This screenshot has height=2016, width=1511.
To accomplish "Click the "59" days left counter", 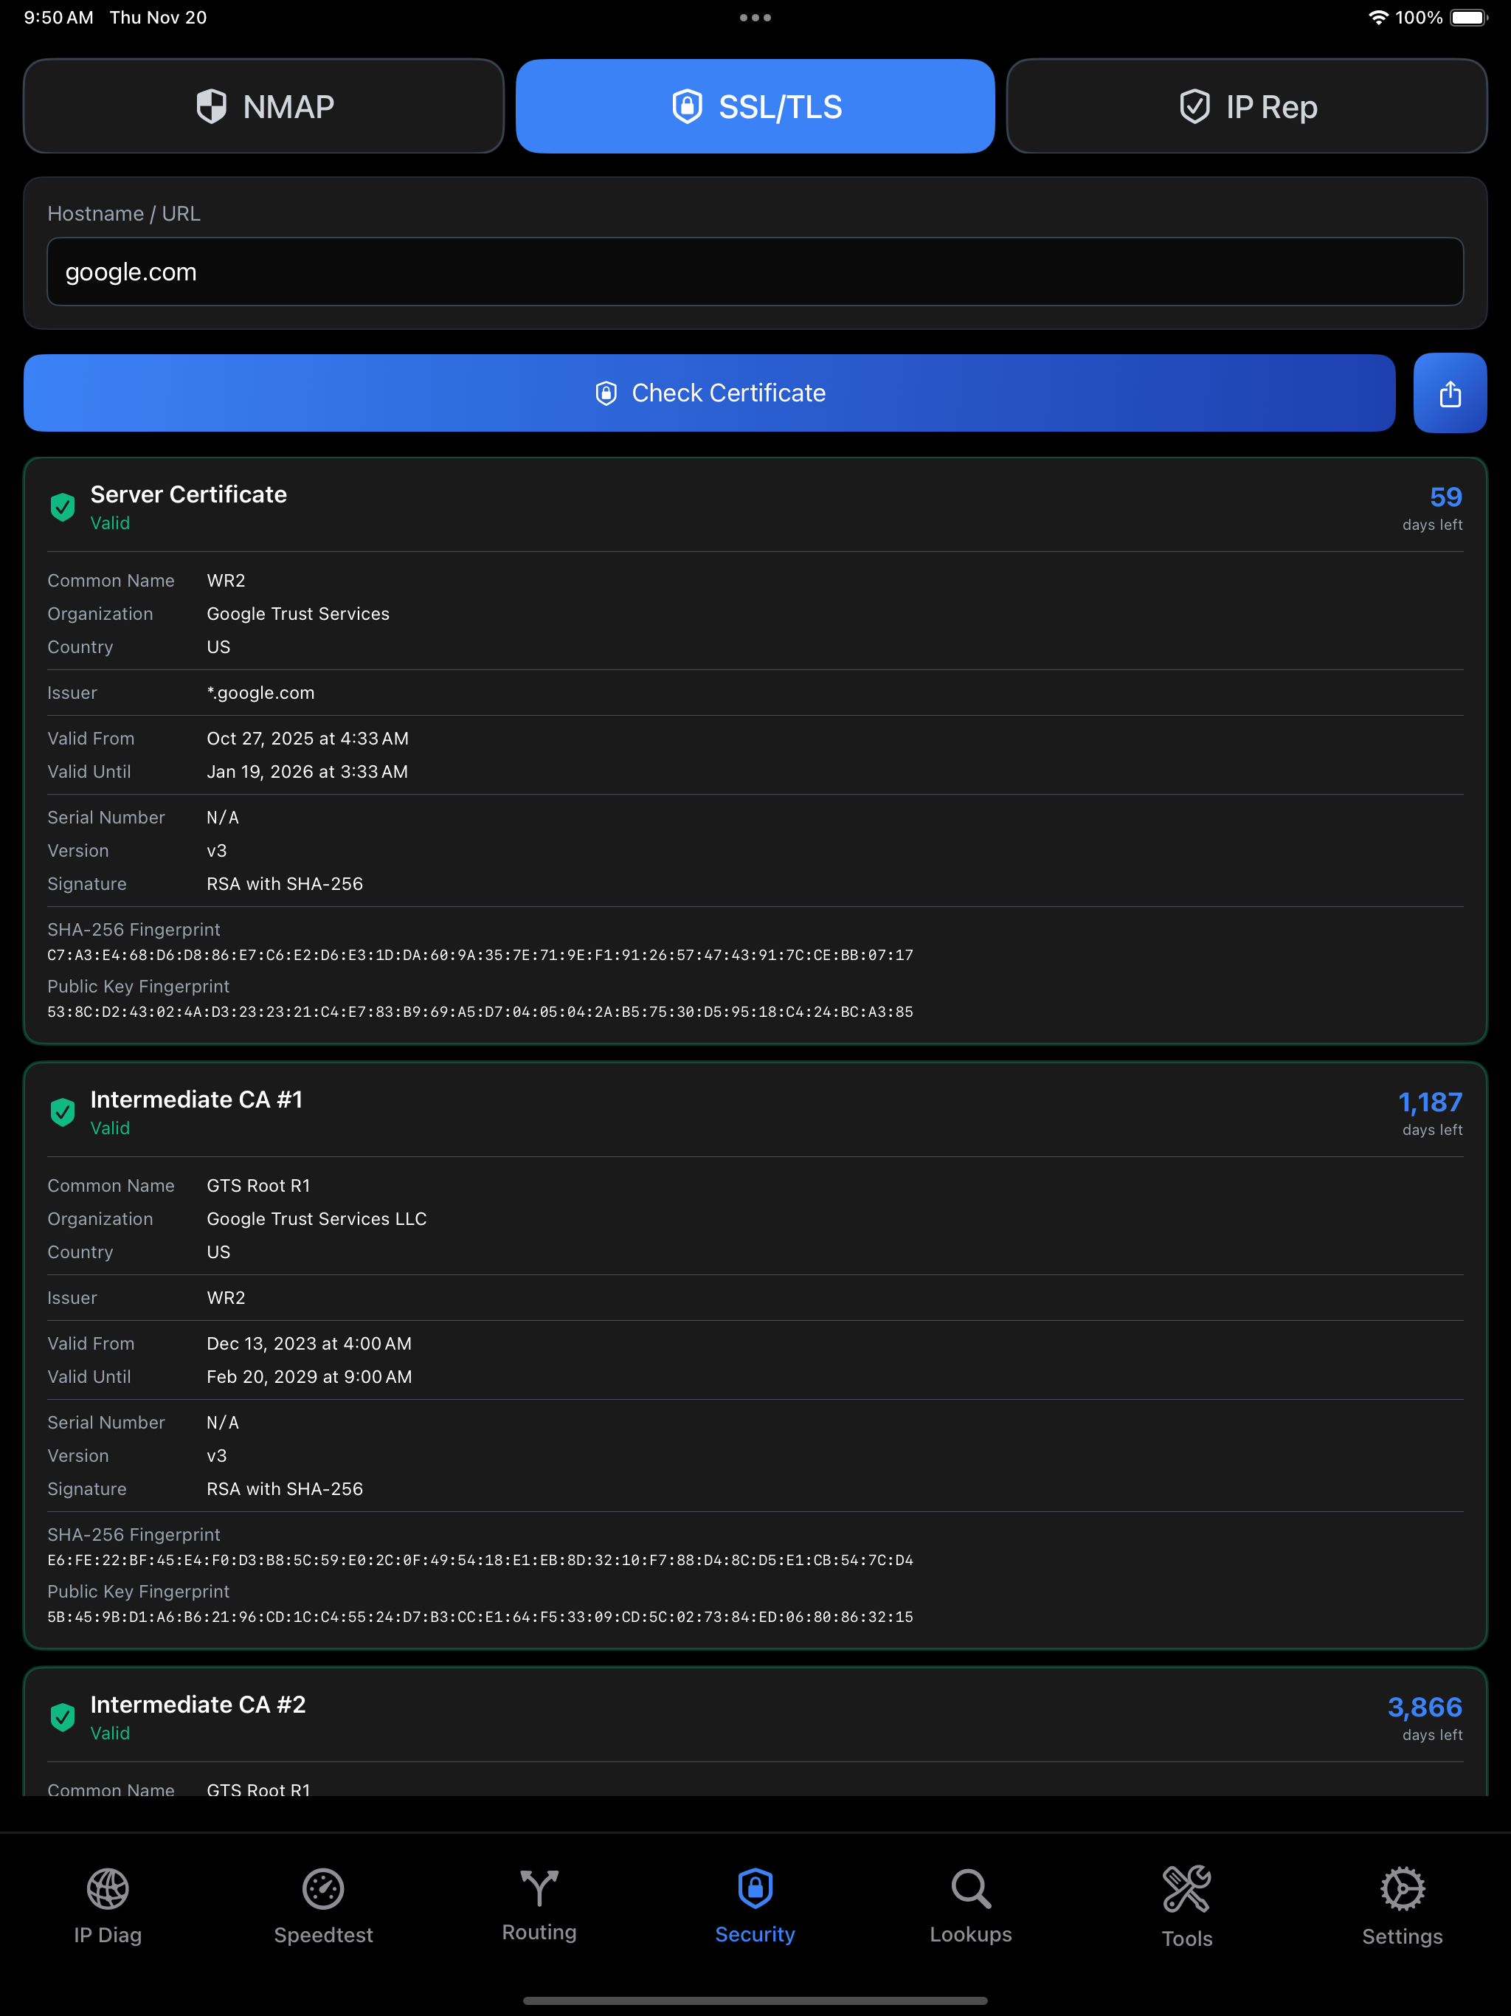I will tap(1445, 497).
